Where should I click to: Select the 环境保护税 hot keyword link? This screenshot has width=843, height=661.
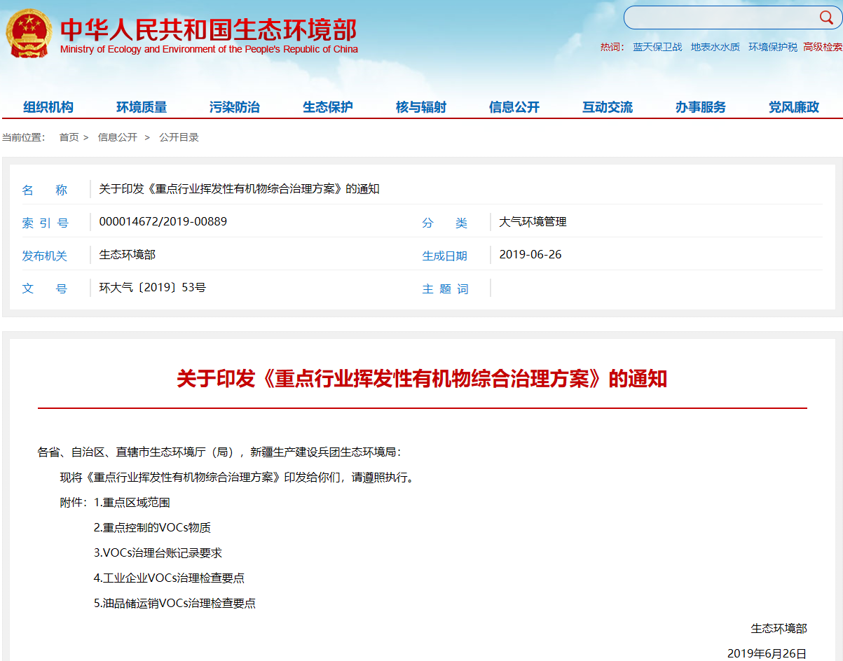point(772,47)
